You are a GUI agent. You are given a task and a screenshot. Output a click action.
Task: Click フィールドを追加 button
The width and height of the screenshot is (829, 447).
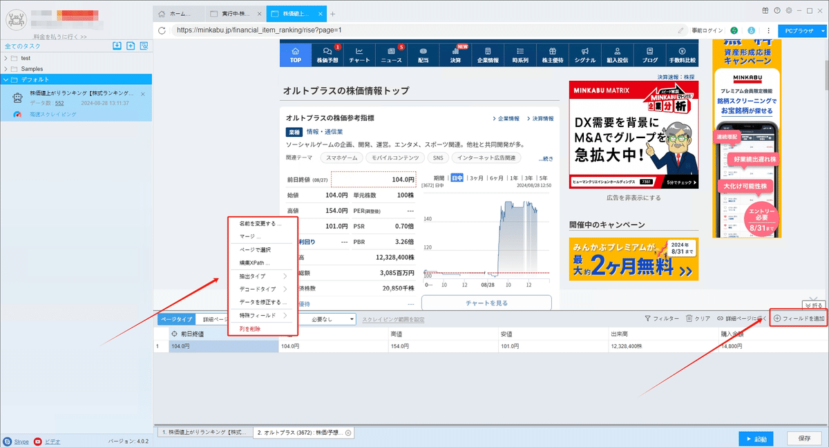click(x=799, y=318)
